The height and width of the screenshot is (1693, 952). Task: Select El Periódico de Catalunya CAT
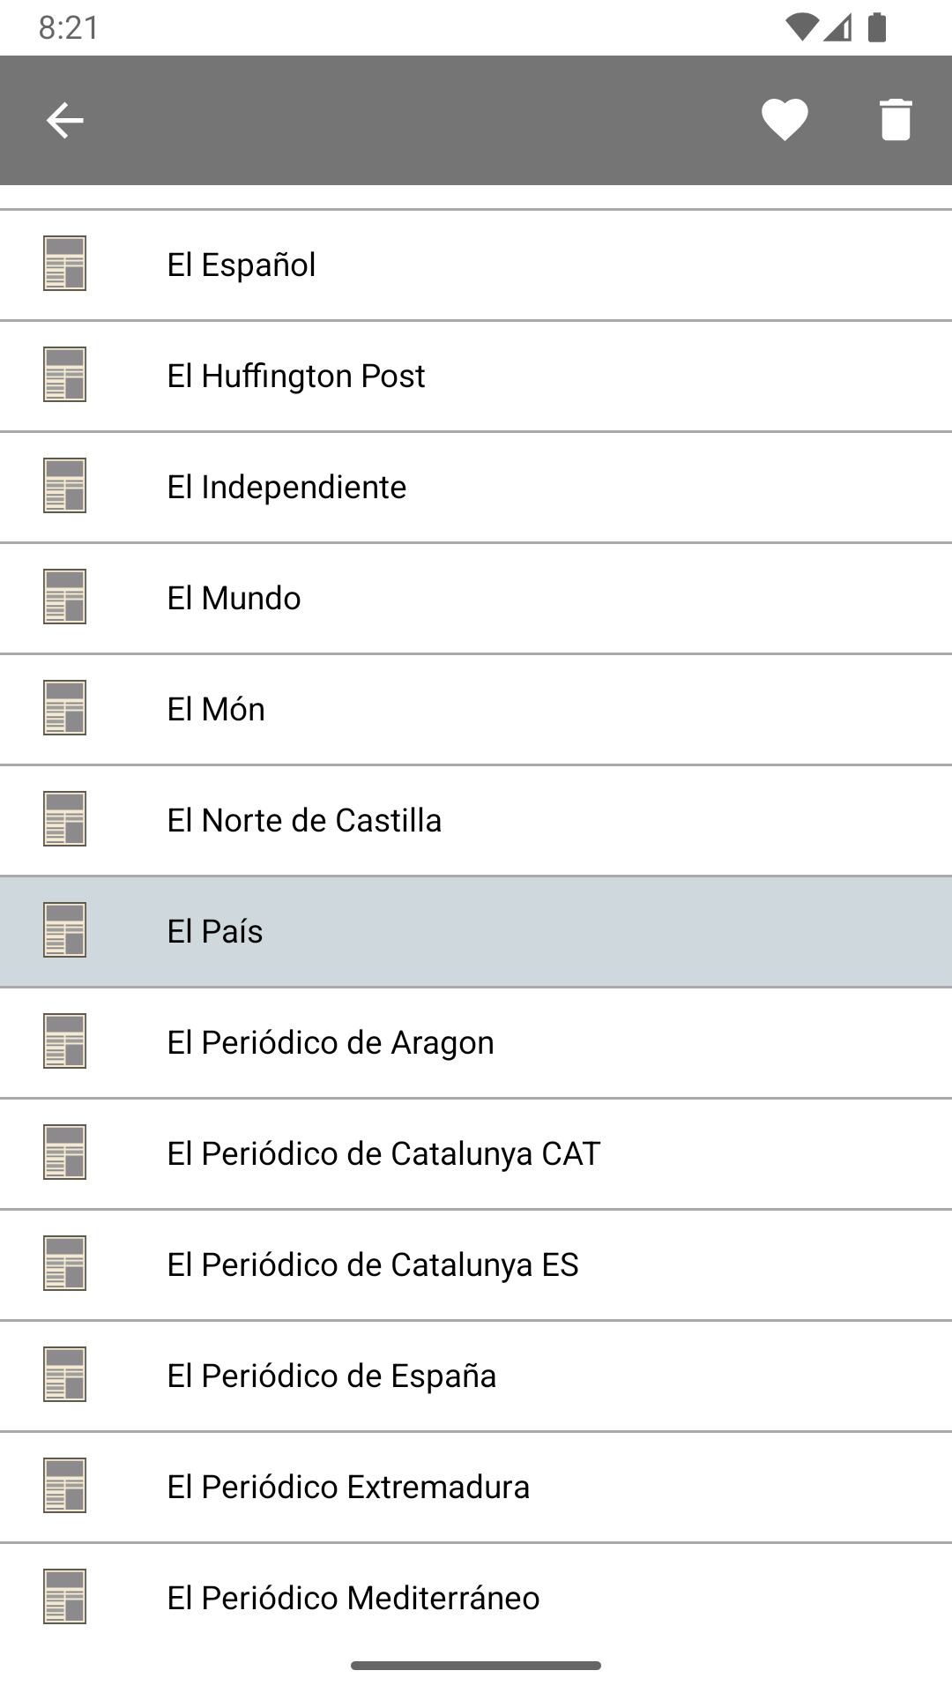pos(383,1153)
